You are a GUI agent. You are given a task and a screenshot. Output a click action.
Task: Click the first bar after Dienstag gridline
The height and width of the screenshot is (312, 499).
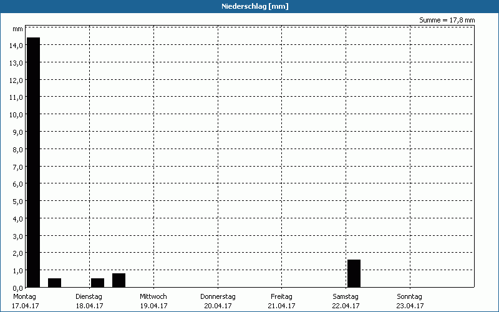tap(97, 283)
